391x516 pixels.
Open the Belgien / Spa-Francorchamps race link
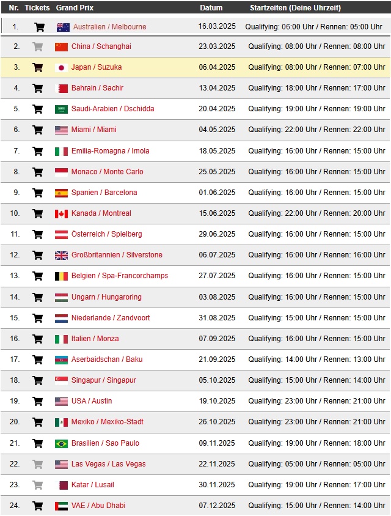(119, 276)
